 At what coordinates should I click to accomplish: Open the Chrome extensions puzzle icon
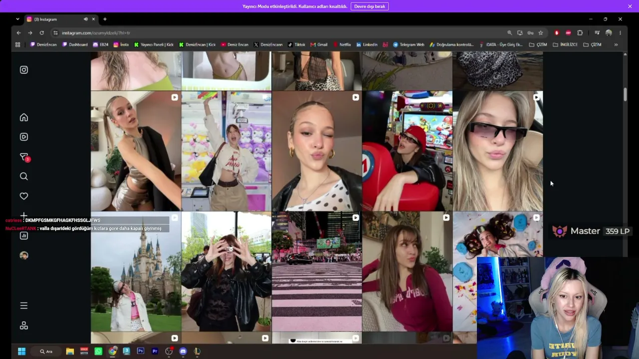580,33
